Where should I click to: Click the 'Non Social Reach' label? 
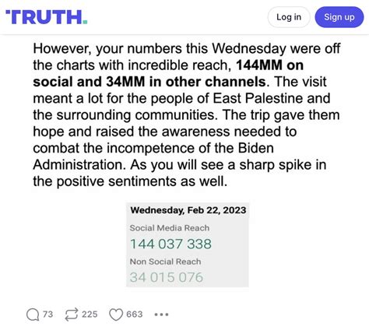point(165,262)
